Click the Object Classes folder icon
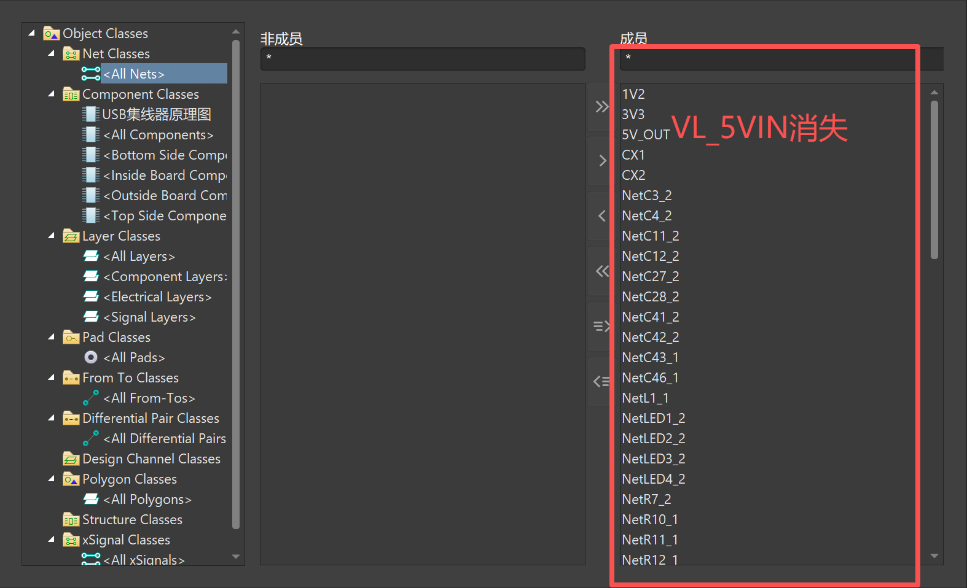This screenshot has height=588, width=967. pos(52,33)
